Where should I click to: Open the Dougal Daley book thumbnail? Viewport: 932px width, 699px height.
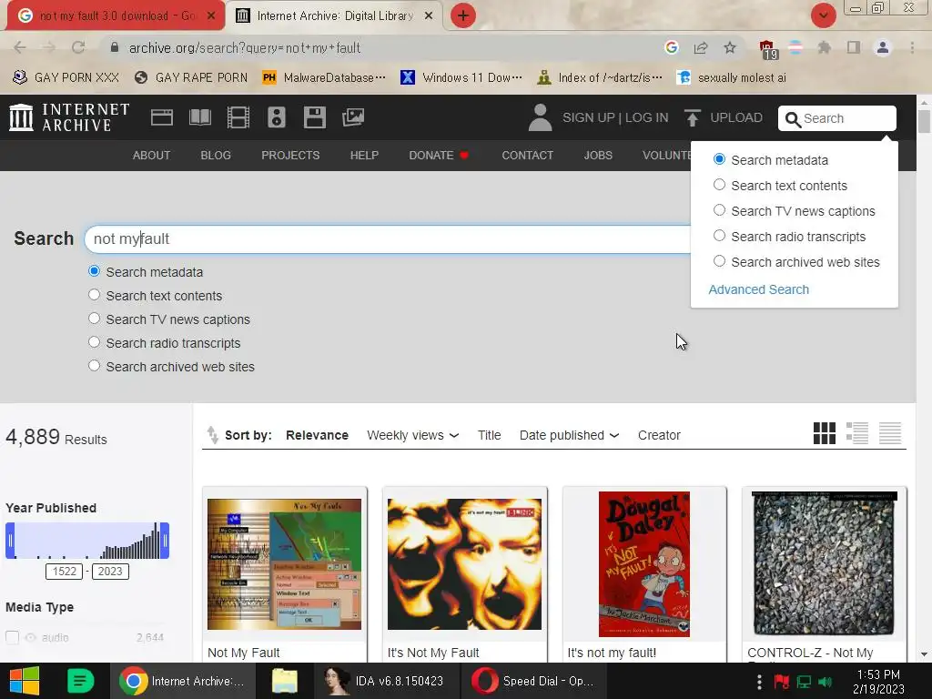point(644,564)
